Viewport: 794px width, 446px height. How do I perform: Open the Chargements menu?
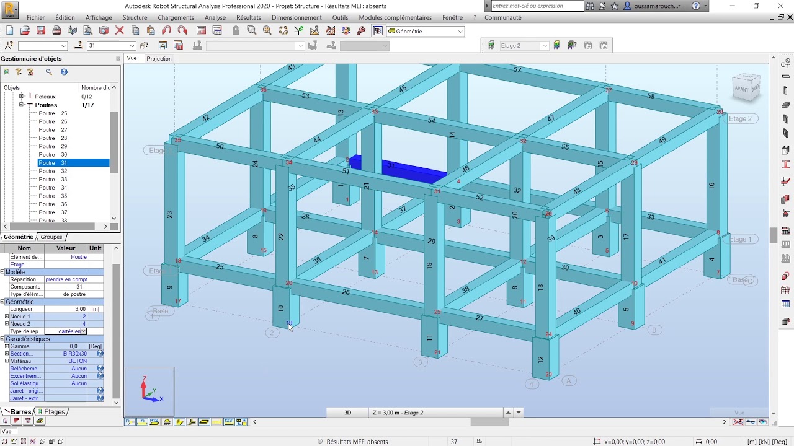click(x=176, y=18)
